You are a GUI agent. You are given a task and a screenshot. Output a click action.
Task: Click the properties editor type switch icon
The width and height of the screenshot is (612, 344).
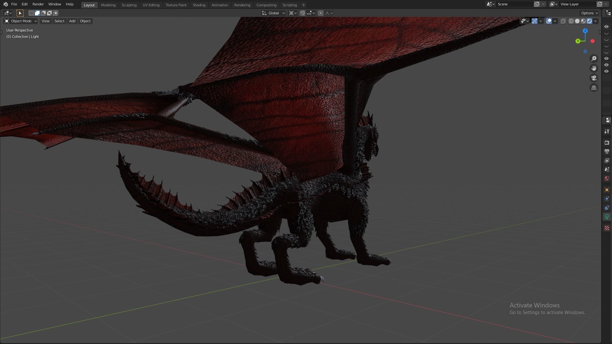point(608,120)
